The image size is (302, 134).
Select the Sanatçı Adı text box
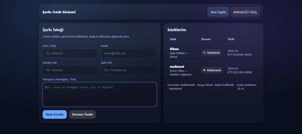click(70, 70)
